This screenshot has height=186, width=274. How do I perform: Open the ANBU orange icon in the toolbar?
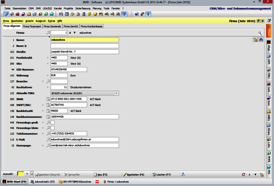(x=29, y=14)
